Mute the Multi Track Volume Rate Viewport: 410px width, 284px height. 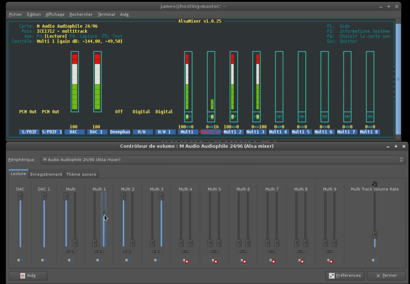point(375,260)
